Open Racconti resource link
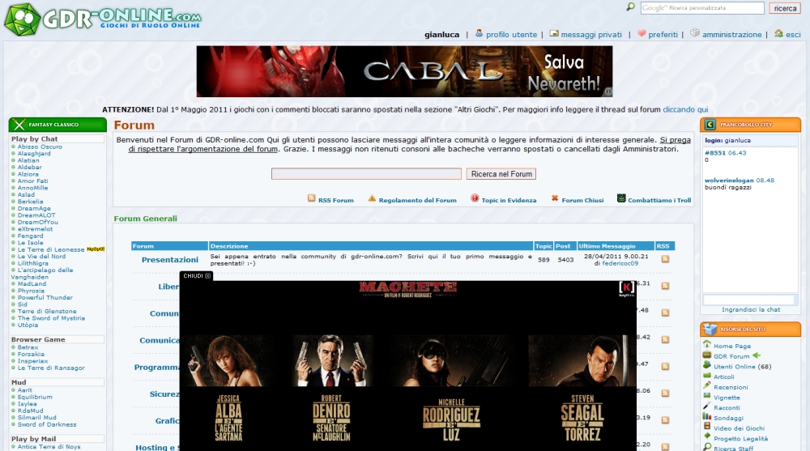This screenshot has height=451, width=810. [x=727, y=407]
